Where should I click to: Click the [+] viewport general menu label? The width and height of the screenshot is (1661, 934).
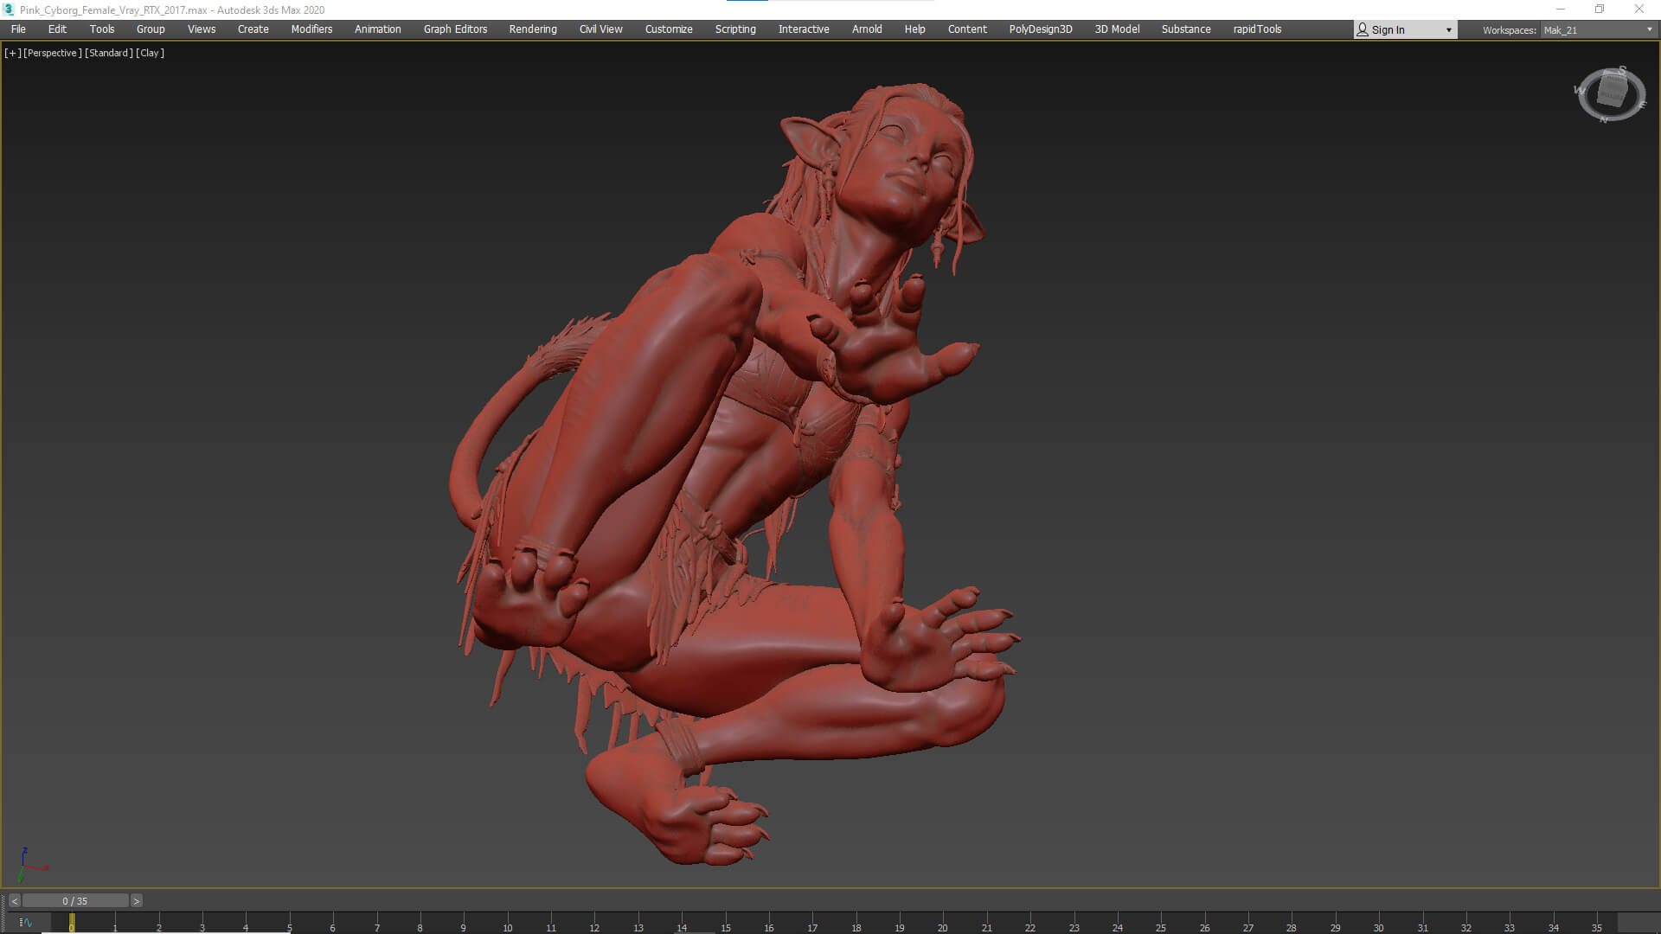[13, 53]
